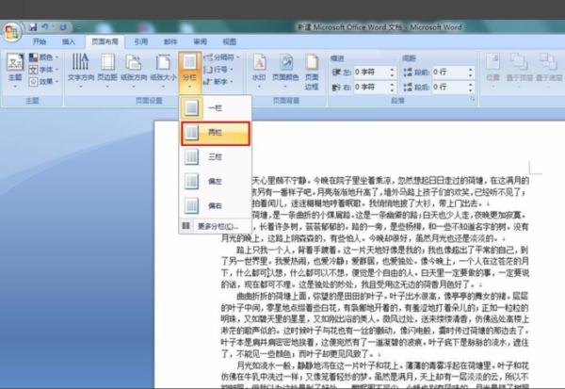
Task: Choose 一栏 one column option
Action: click(215, 107)
